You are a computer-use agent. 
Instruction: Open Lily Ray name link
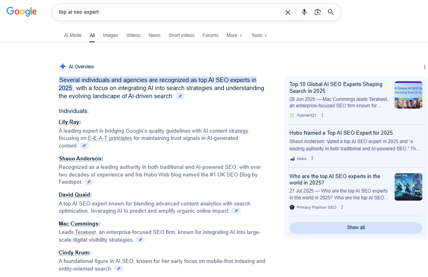[70, 122]
